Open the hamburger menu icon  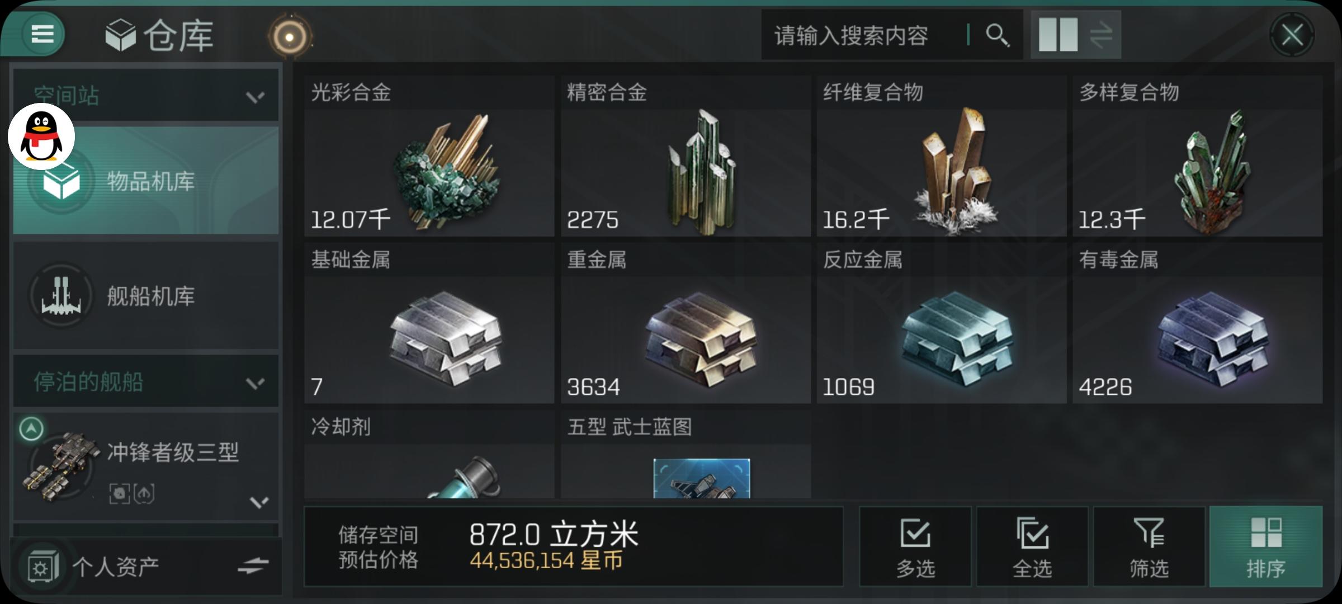pos(42,34)
